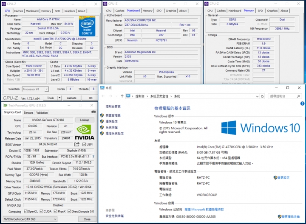Switch to Caches tab in first CPU-Z window
Screen dimensions: 306x224
coord(19,11)
